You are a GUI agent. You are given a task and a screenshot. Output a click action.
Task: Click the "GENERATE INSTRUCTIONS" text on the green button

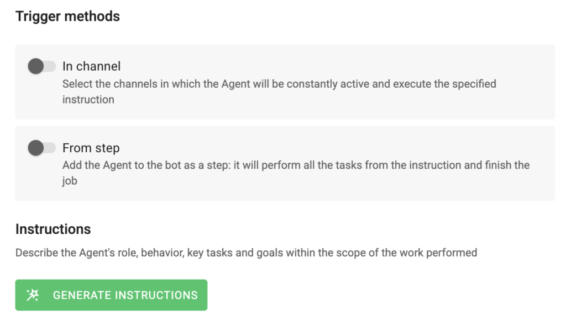point(125,295)
